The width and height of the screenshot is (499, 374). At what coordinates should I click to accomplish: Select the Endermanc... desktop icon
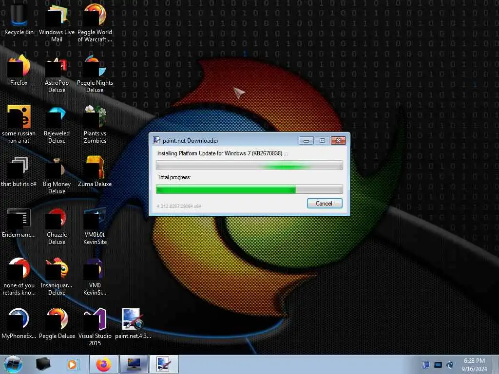point(19,223)
